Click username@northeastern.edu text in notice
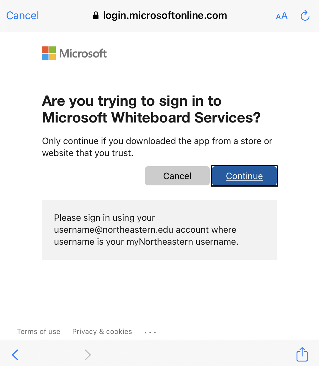Viewport: 319px width, 366px height. coord(114,230)
